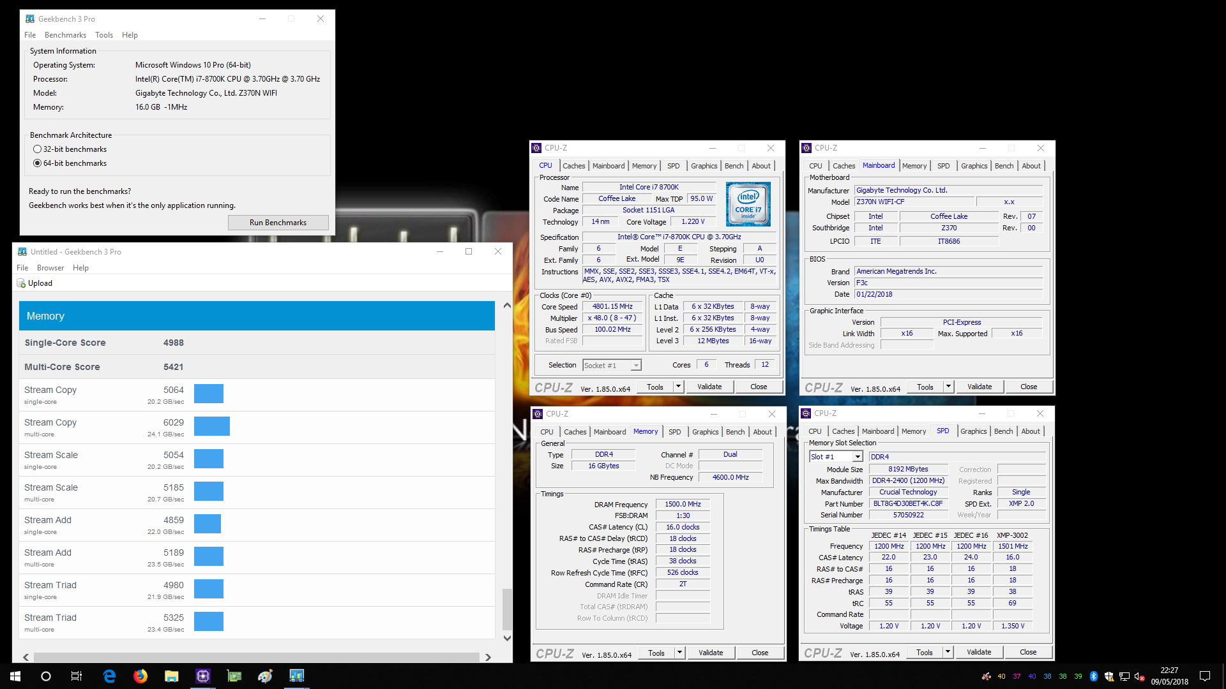Click the Upload toolbar button in Geekbench

click(x=34, y=283)
